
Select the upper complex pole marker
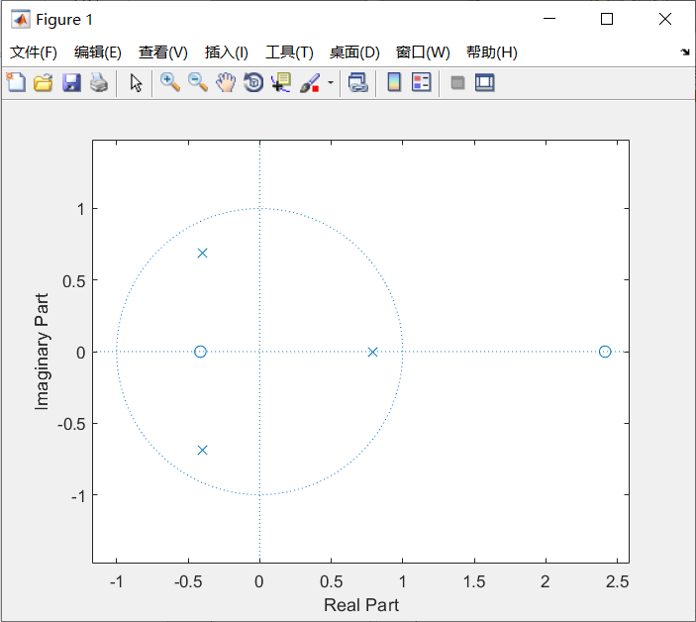pos(202,254)
